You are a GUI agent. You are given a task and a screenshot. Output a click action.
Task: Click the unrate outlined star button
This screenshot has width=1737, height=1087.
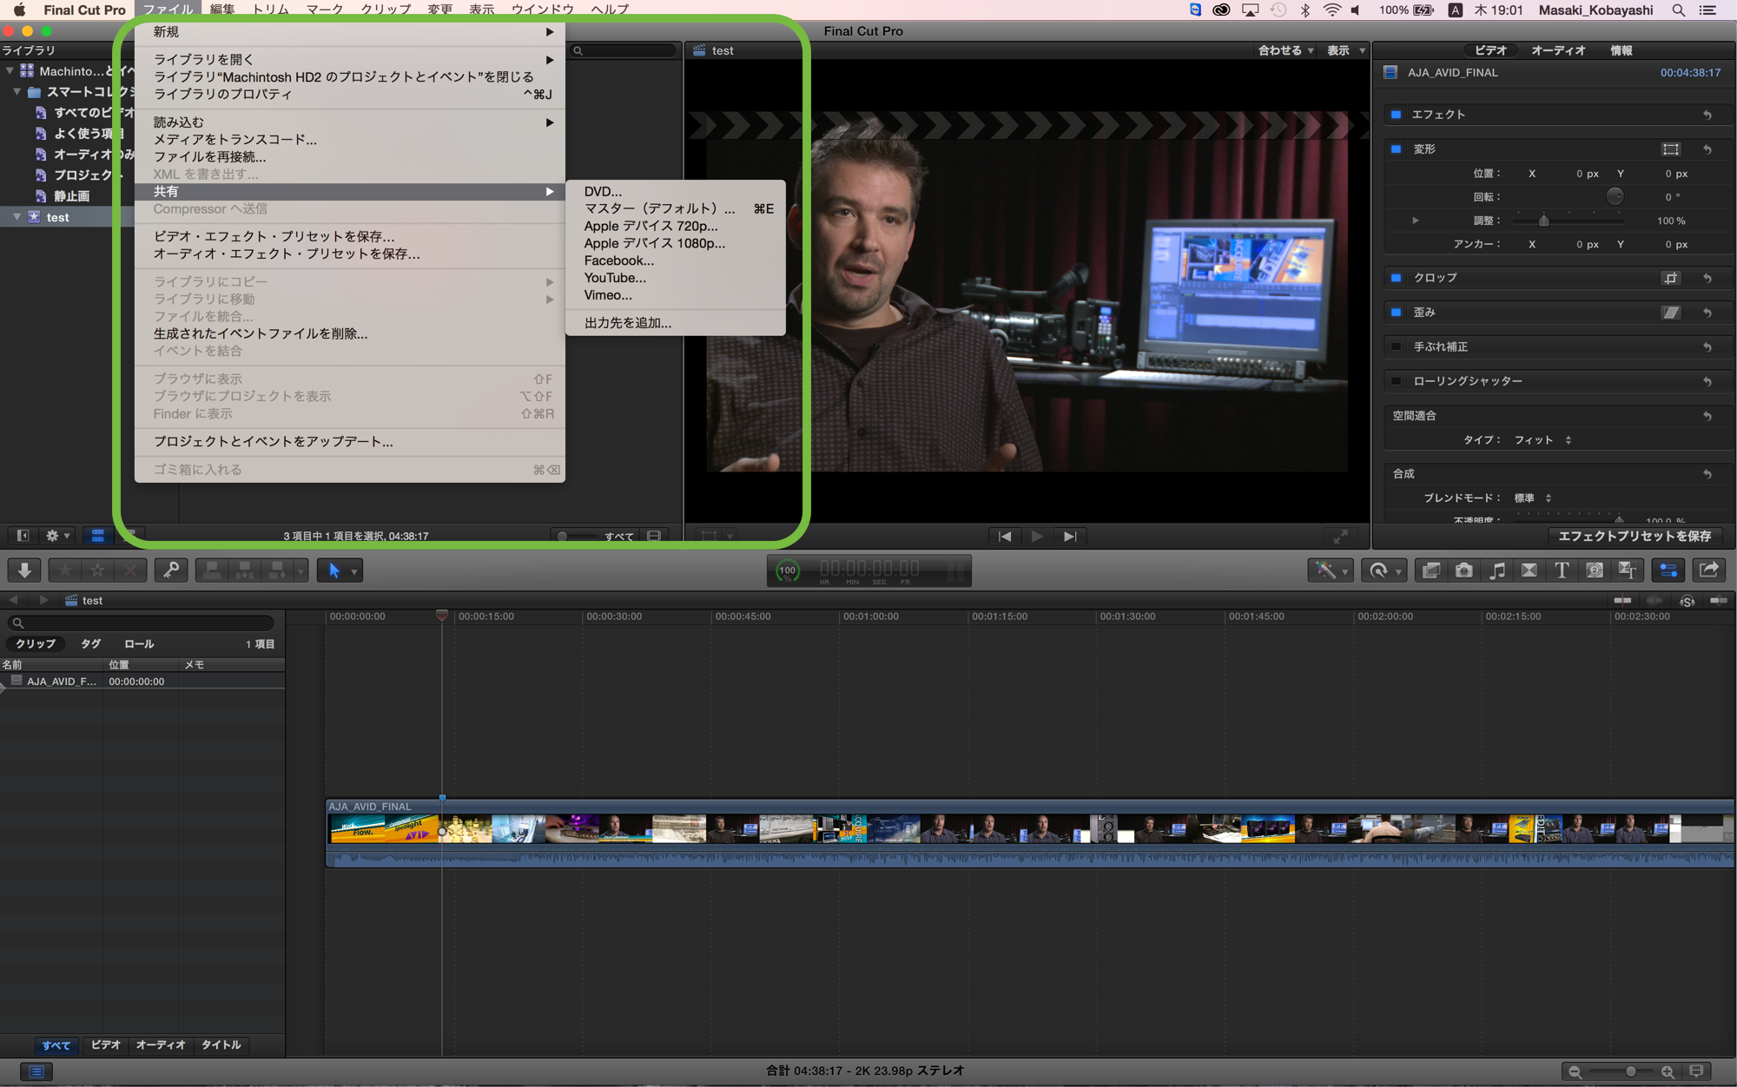tap(97, 570)
